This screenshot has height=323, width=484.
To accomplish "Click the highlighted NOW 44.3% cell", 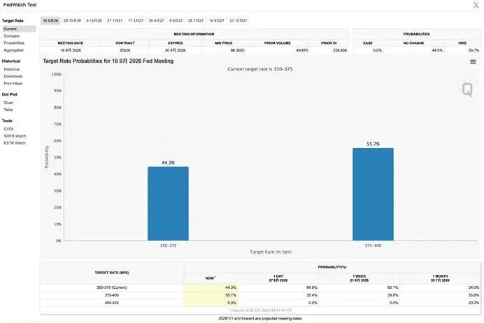I will click(211, 287).
